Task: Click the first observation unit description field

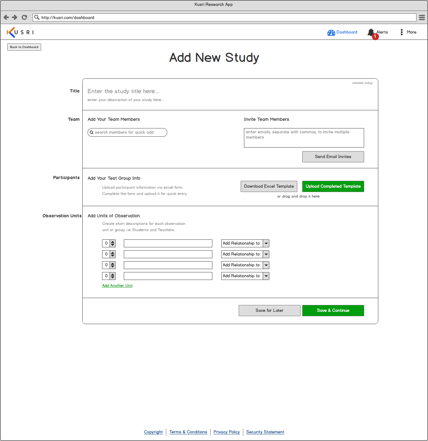Action: tap(168, 243)
